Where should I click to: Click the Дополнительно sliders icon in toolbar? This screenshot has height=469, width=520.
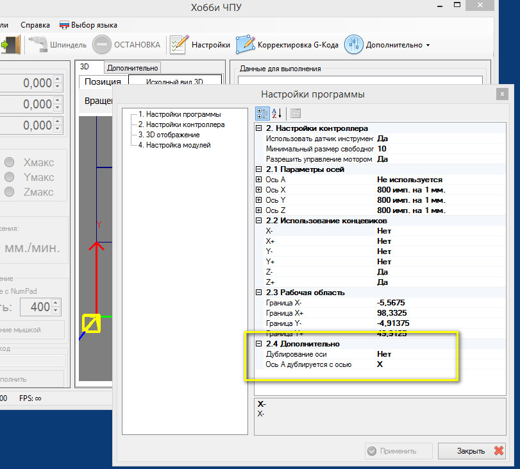(353, 44)
